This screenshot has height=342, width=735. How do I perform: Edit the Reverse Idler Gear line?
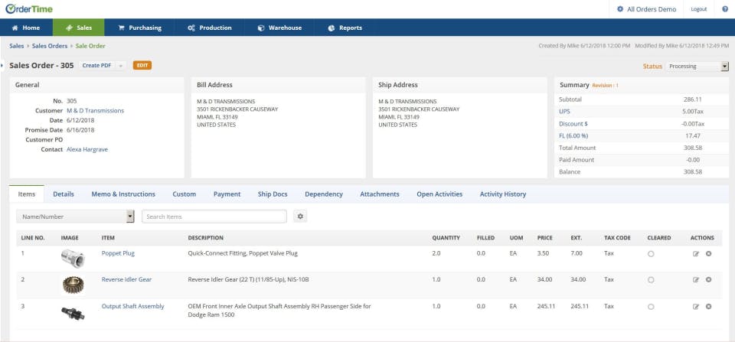pos(696,280)
